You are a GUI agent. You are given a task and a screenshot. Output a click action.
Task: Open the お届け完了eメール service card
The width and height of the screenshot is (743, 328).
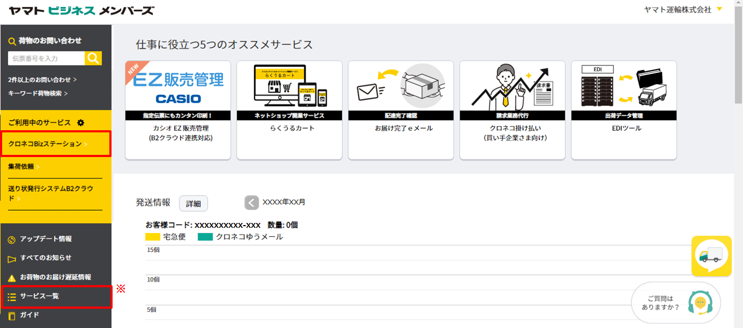[401, 110]
